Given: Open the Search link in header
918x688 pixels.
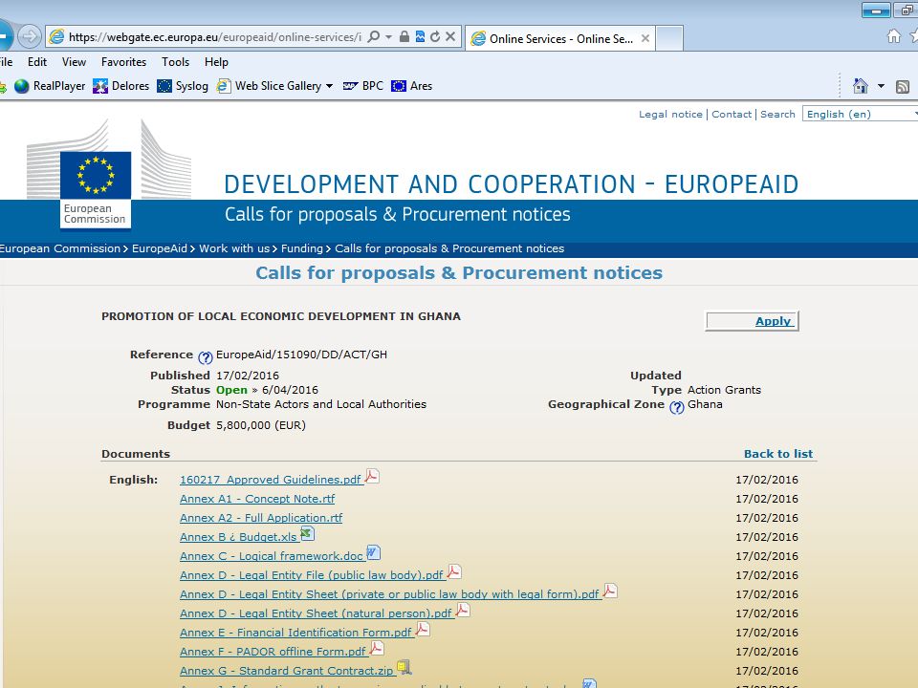Looking at the screenshot, I should [x=777, y=114].
